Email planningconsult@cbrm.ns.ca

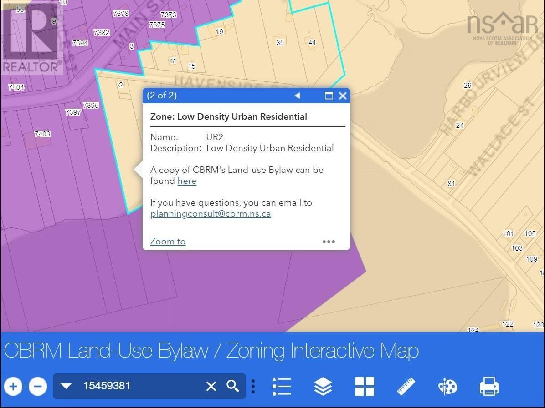pyautogui.click(x=210, y=213)
